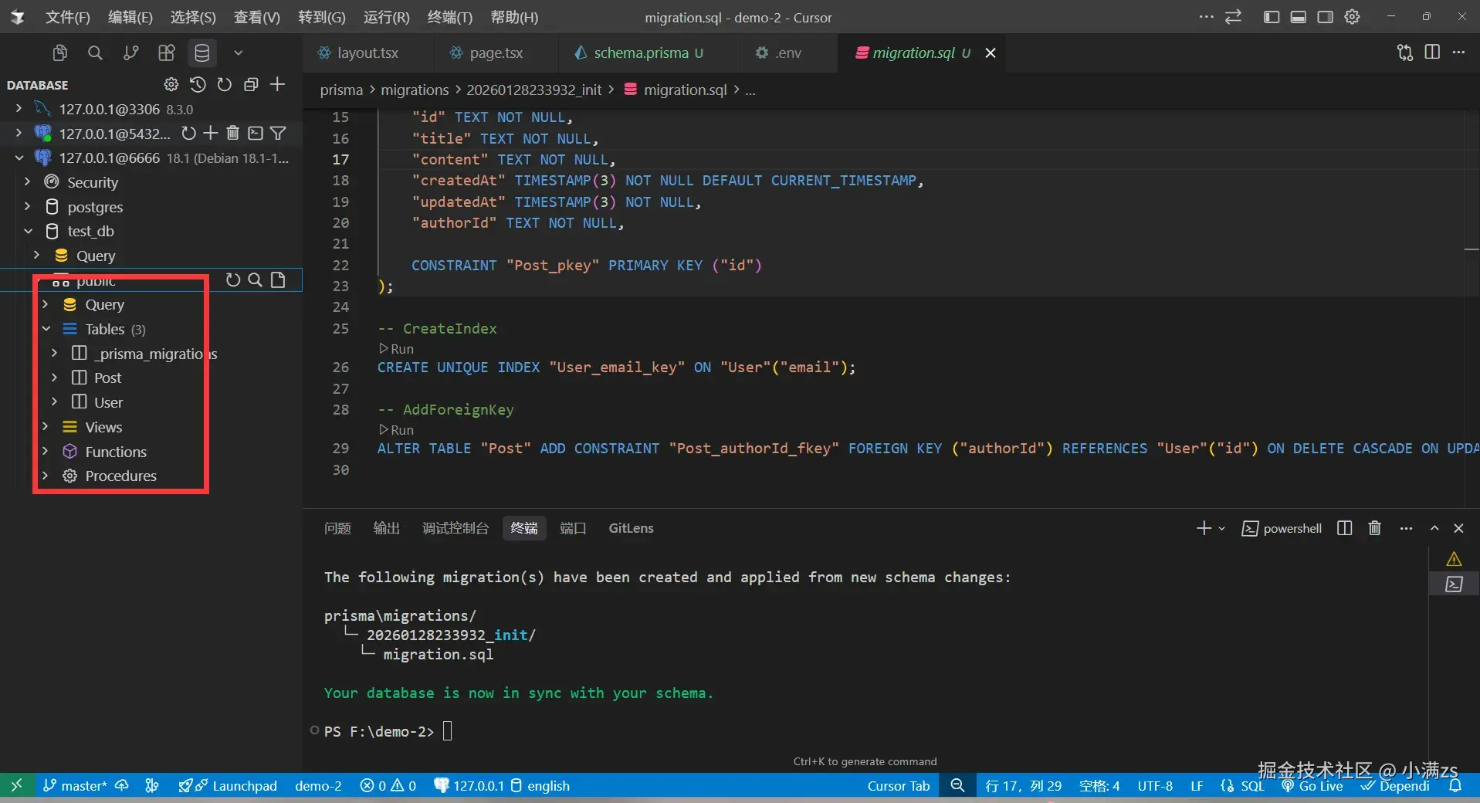Open the Search icon in activity bar
Screen dimensions: 1480x803
(95, 53)
